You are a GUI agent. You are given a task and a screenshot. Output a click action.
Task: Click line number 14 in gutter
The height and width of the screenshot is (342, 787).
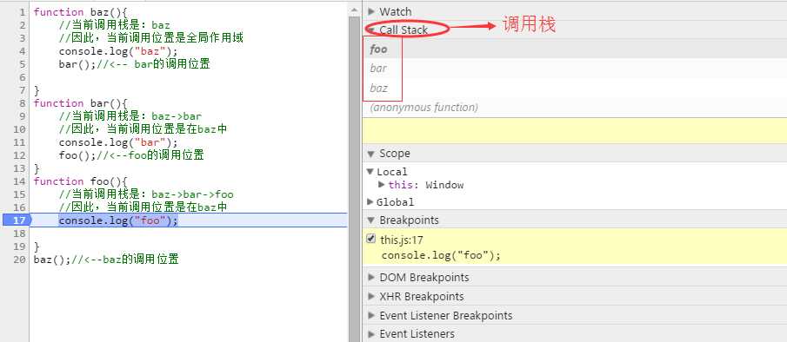click(20, 181)
